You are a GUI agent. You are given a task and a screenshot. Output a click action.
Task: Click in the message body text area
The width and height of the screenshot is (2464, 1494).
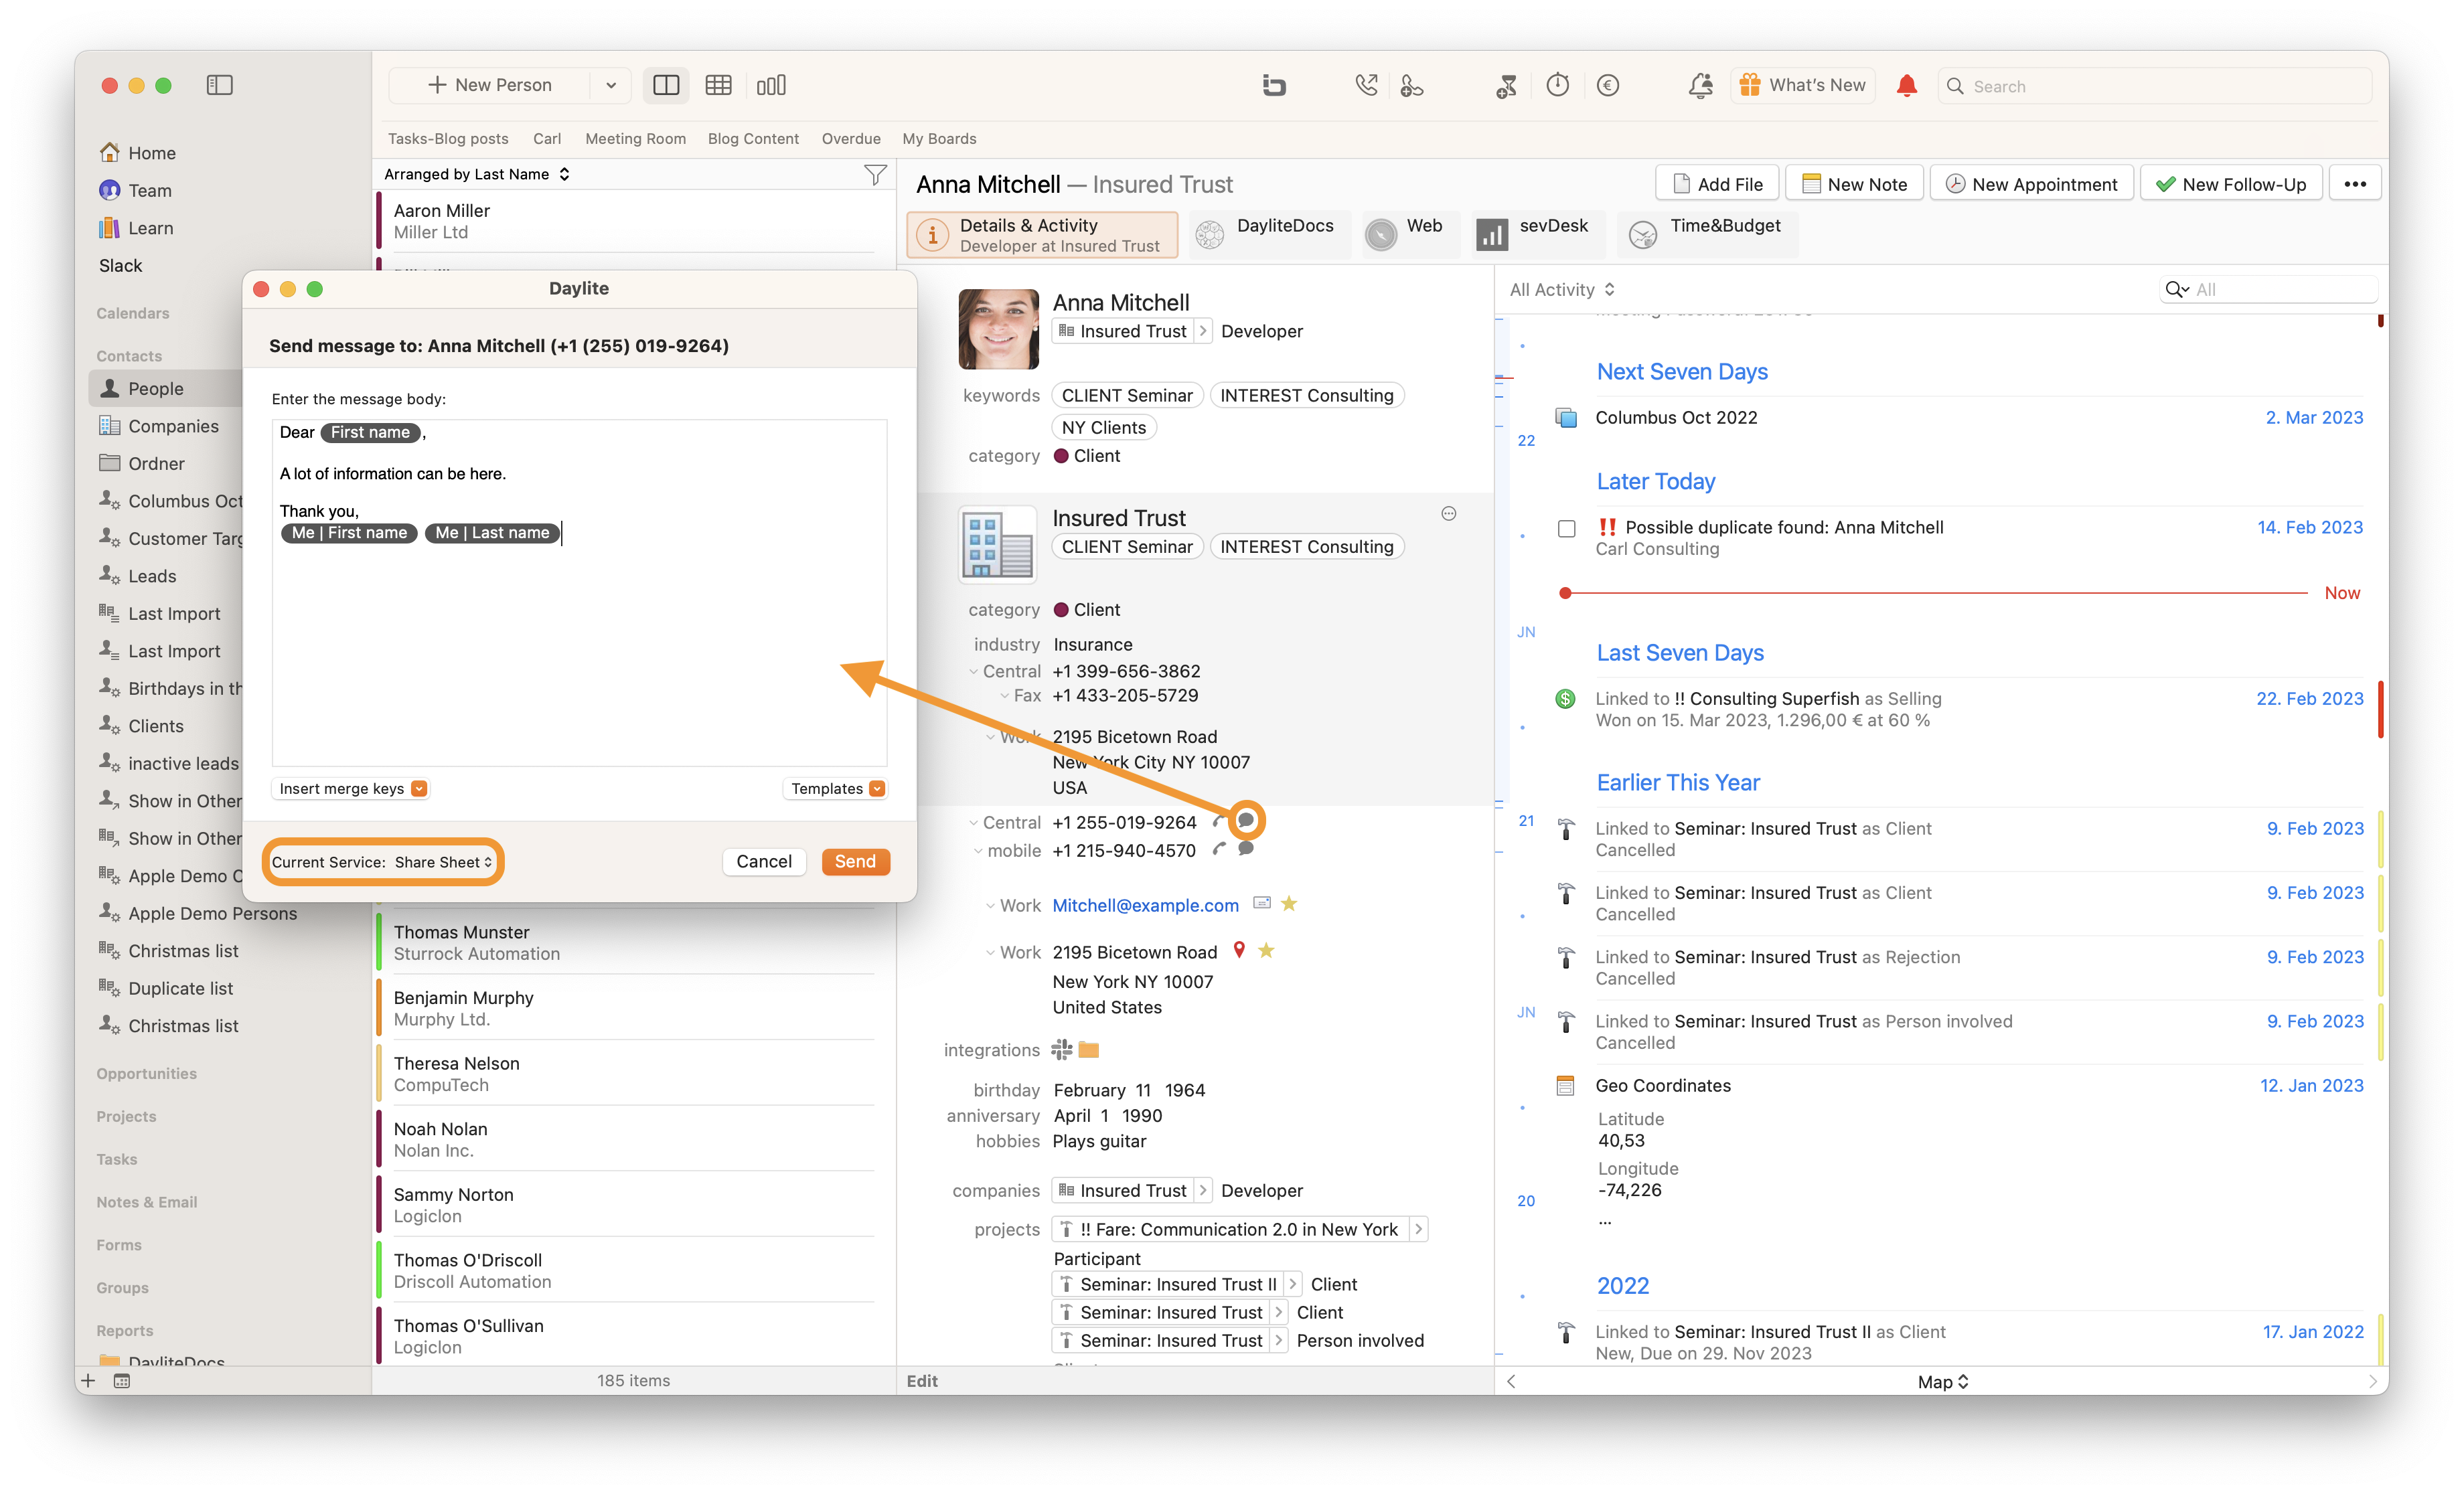click(579, 592)
